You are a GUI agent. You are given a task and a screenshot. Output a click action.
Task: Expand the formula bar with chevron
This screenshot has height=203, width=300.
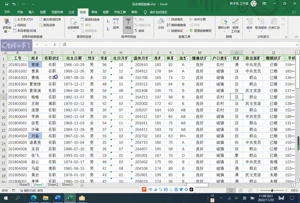click(x=297, y=45)
